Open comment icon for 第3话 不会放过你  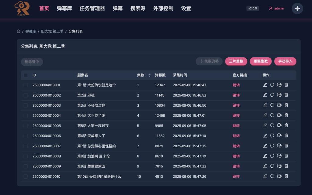coord(279,105)
